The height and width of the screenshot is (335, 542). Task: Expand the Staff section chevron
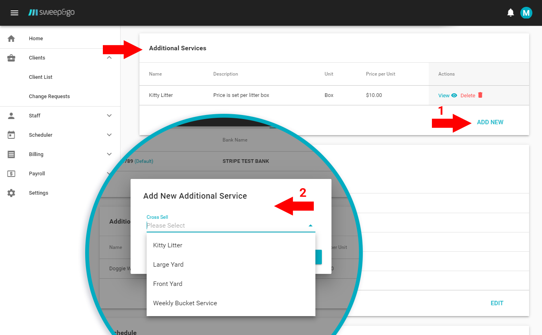tap(109, 116)
